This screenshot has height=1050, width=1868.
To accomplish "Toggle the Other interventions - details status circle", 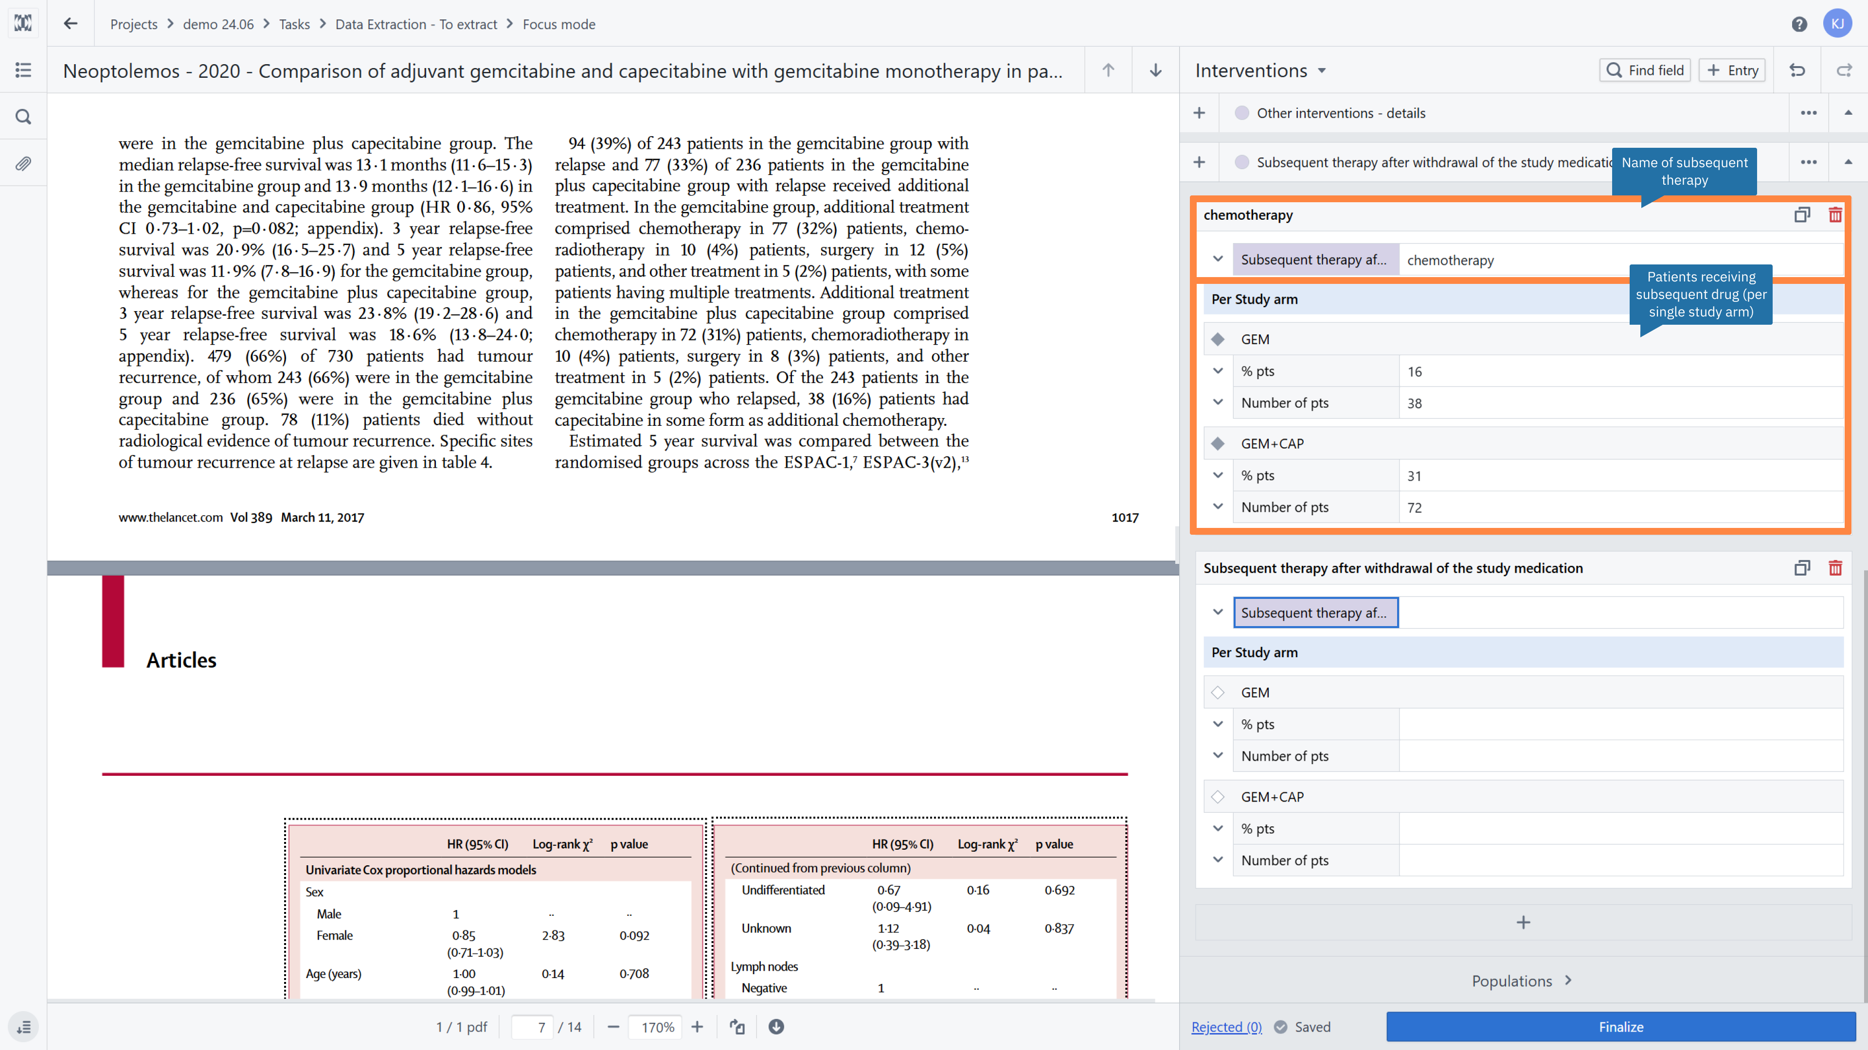I will click(x=1241, y=113).
